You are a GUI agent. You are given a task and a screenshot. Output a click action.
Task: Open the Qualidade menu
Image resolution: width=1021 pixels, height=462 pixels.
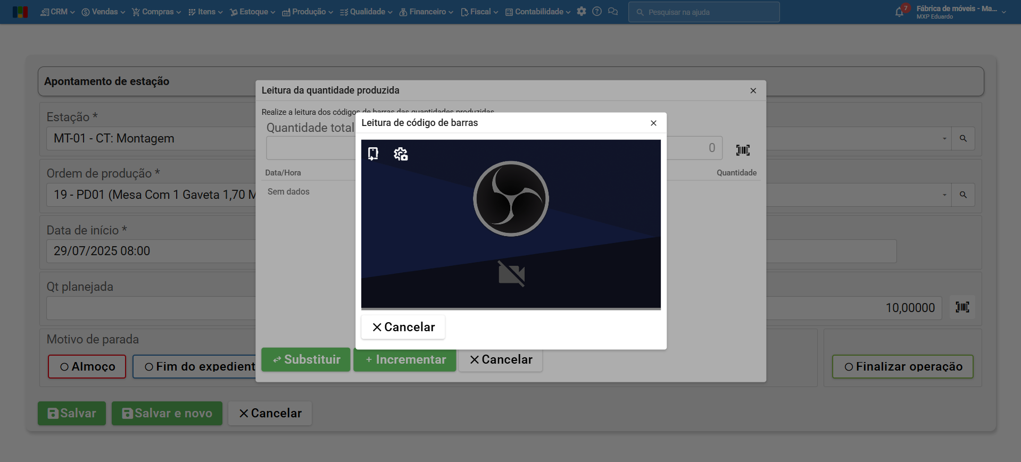tap(366, 12)
